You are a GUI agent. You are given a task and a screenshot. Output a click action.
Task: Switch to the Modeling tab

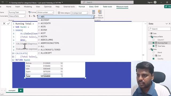[28, 7]
